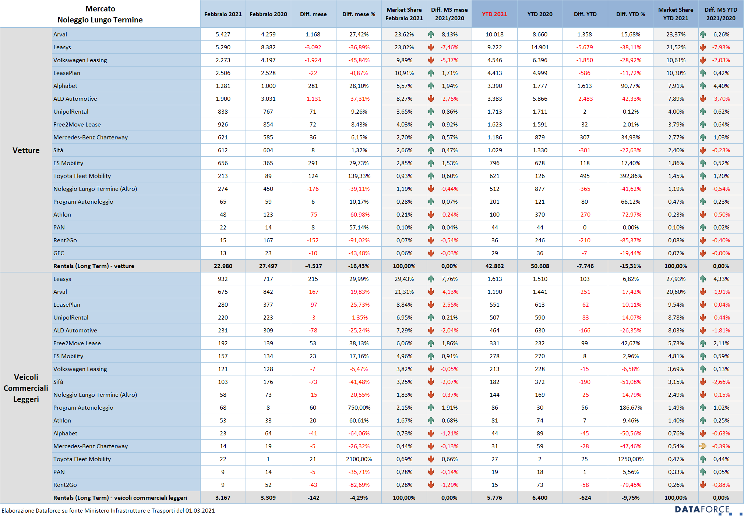The image size is (744, 517).
Task: Click the Dataforce logo
Action: click(708, 510)
